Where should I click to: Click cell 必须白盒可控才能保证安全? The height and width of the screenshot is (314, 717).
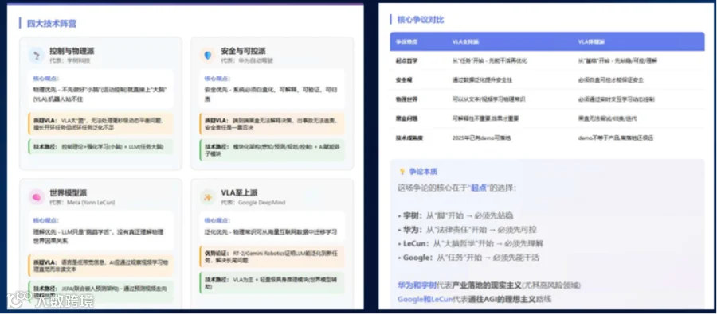click(610, 79)
